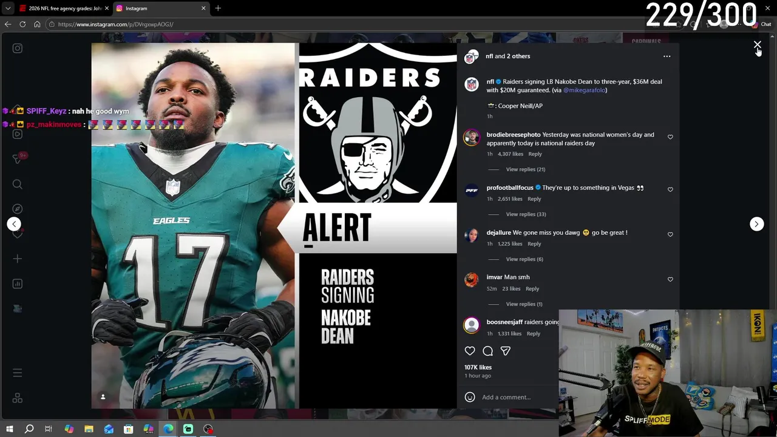Click brodiebreesephoto's avatar thumbnail
The width and height of the screenshot is (777, 437).
pyautogui.click(x=471, y=138)
